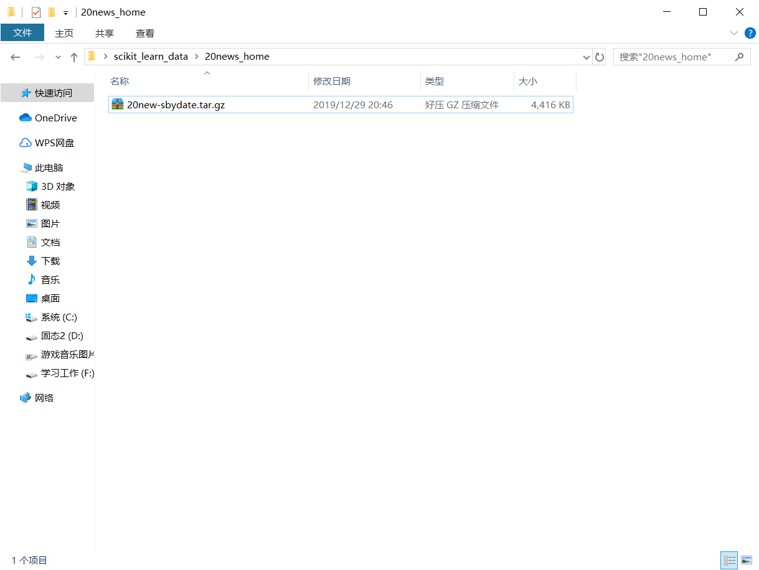Click the refresh icon beside address bar

(599, 57)
